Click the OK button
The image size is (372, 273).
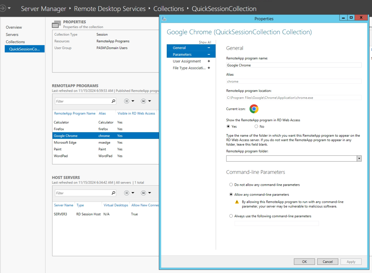(x=304, y=262)
